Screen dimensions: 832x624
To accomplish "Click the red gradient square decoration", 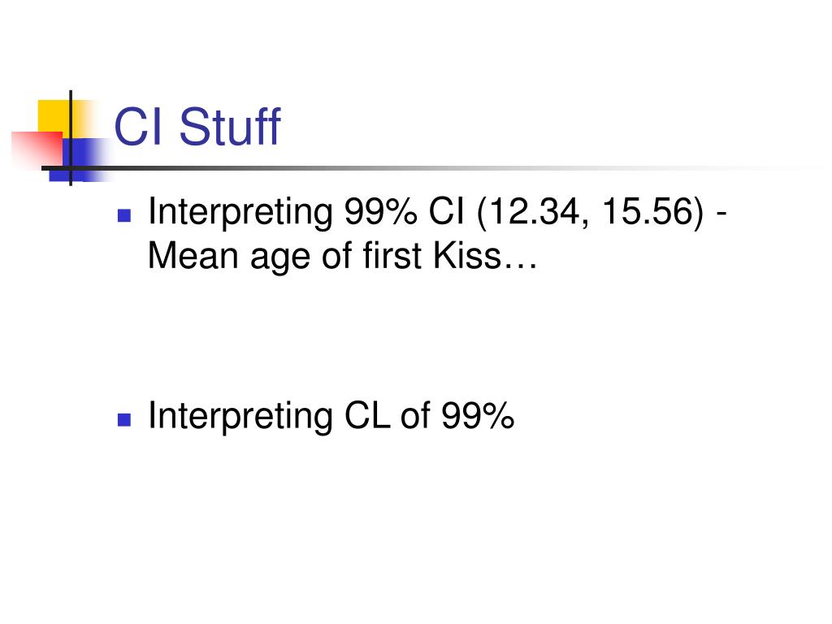I will 37,149.
